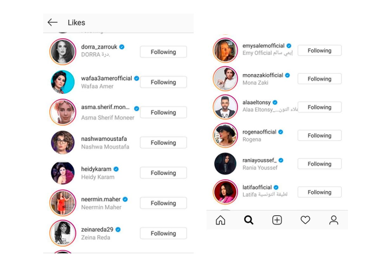The height and width of the screenshot is (267, 381).
Task: Toggle Following next to monazakiofficial
Action: (x=319, y=79)
